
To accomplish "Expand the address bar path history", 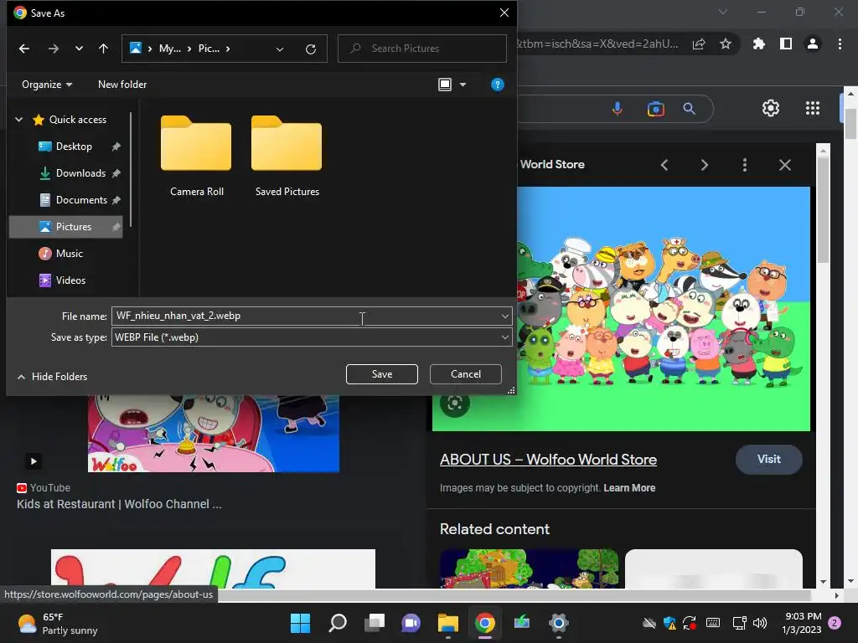I will pos(280,49).
